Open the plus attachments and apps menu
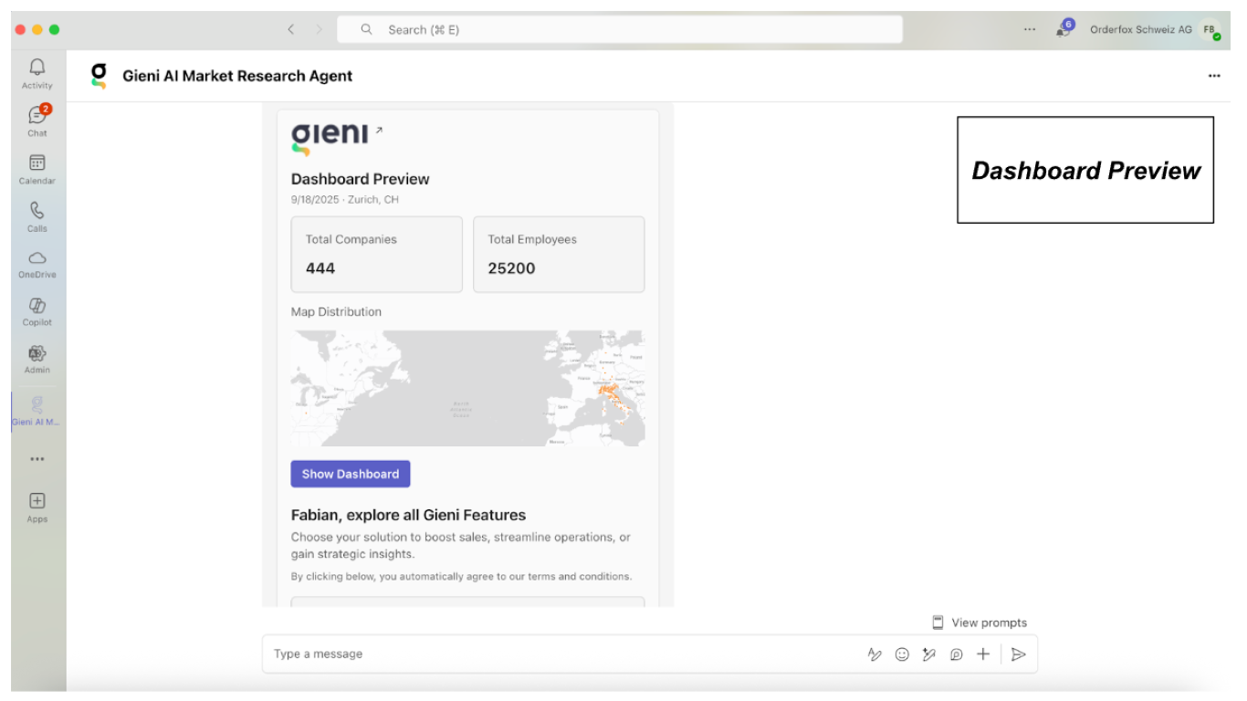The height and width of the screenshot is (701, 1247). (x=983, y=654)
